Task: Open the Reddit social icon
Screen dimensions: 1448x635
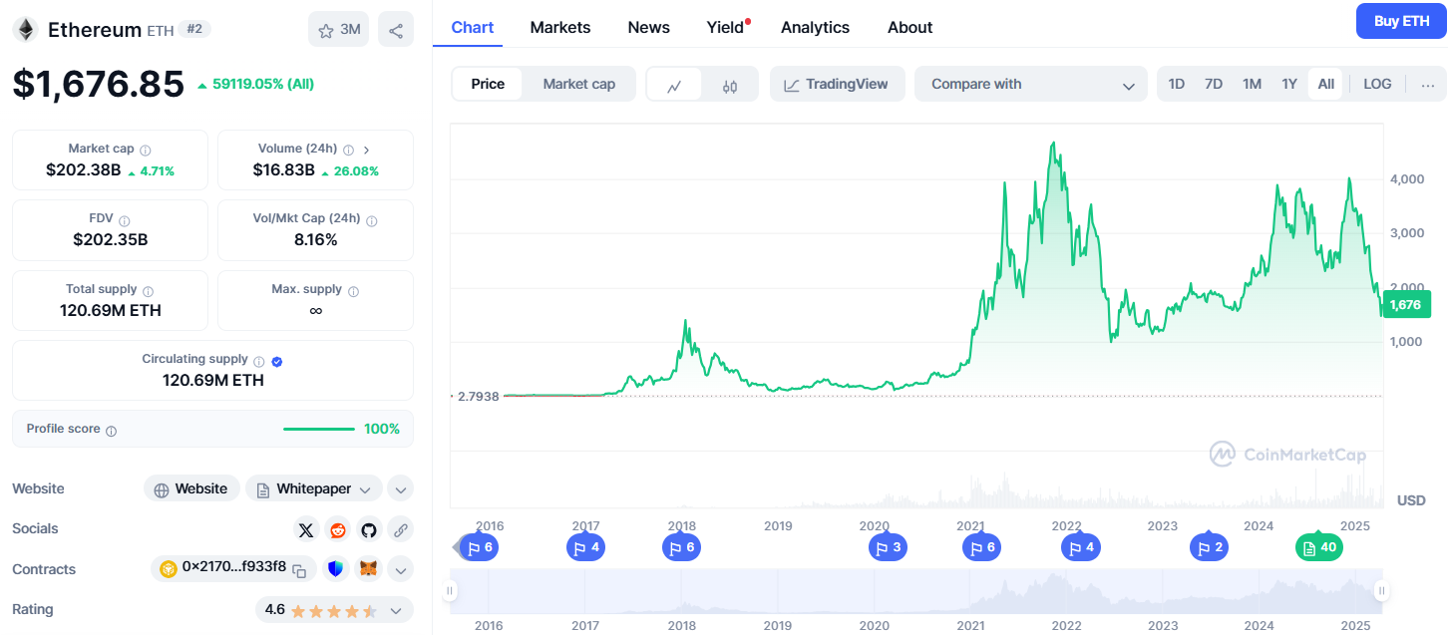Action: 337,529
